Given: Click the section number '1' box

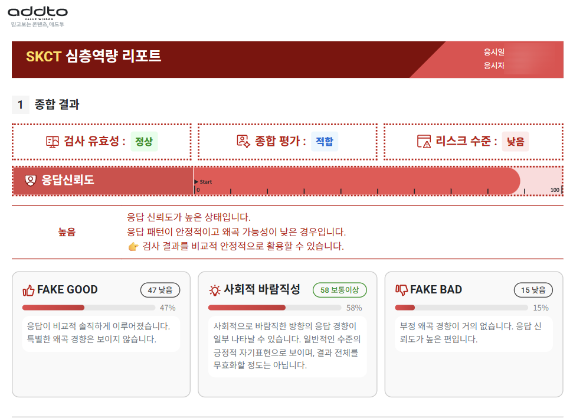Looking at the screenshot, I should (21, 105).
